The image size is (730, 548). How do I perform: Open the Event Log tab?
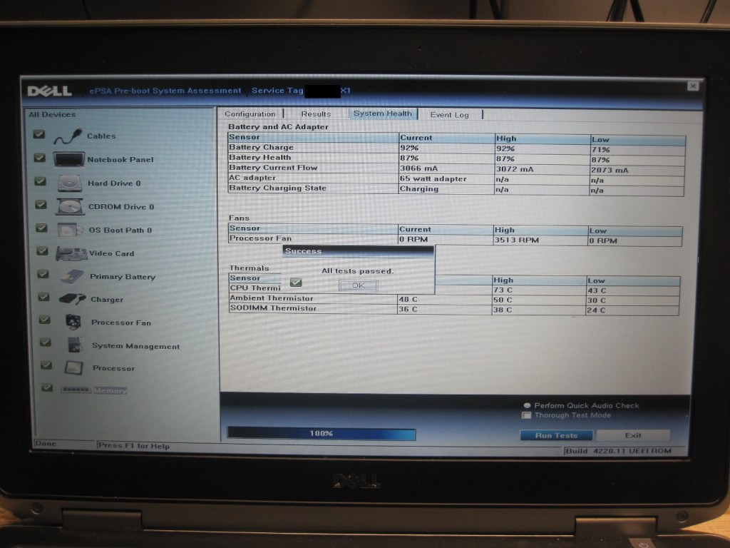(x=449, y=115)
